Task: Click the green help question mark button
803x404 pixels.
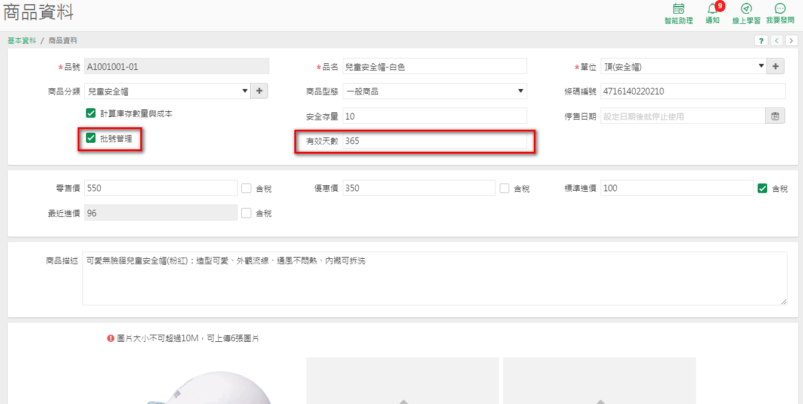Action: [x=761, y=41]
